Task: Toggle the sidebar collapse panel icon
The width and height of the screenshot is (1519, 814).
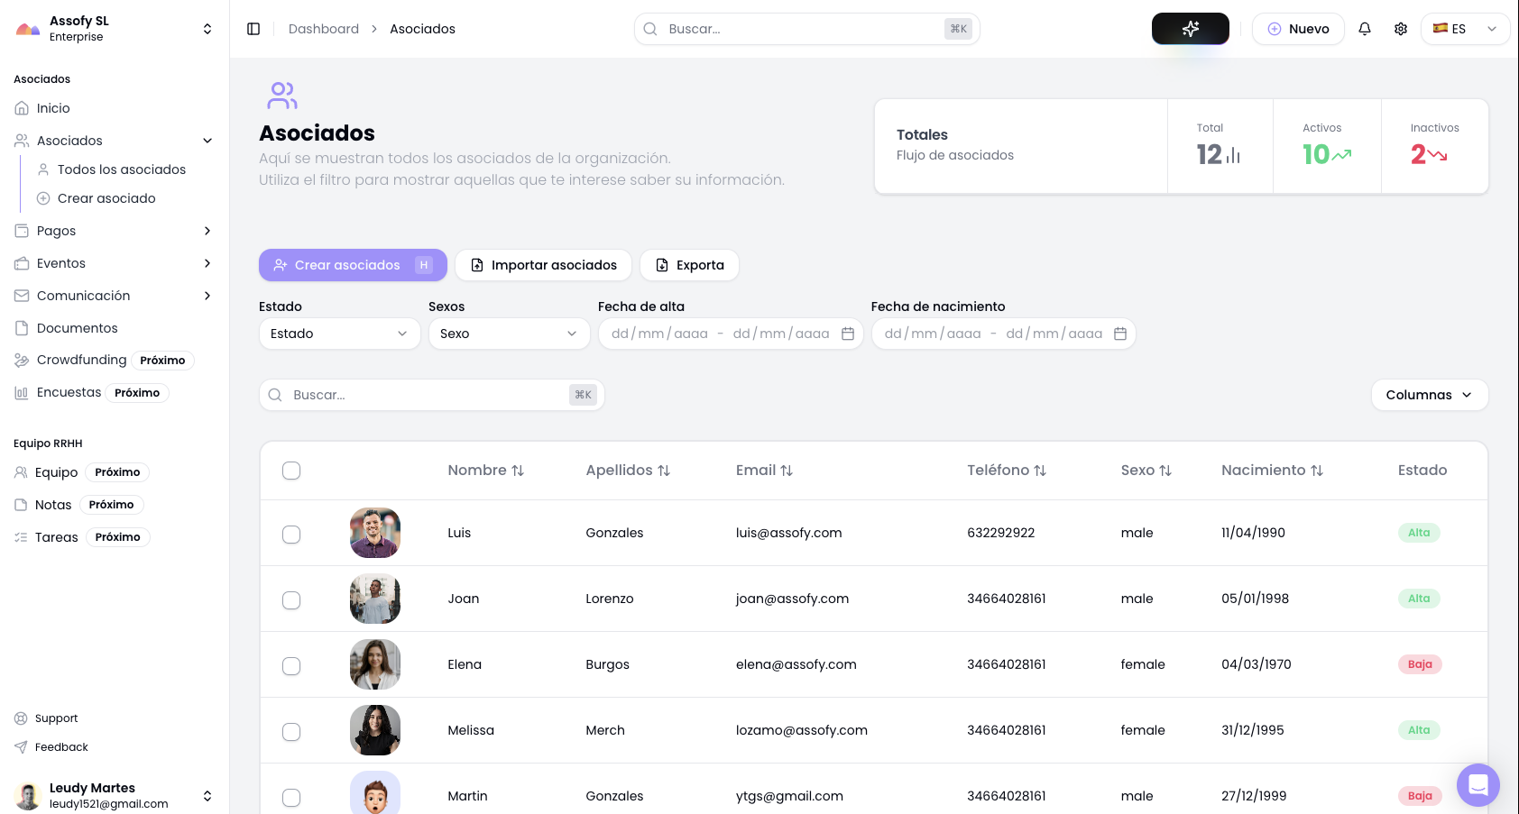Action: click(x=253, y=29)
